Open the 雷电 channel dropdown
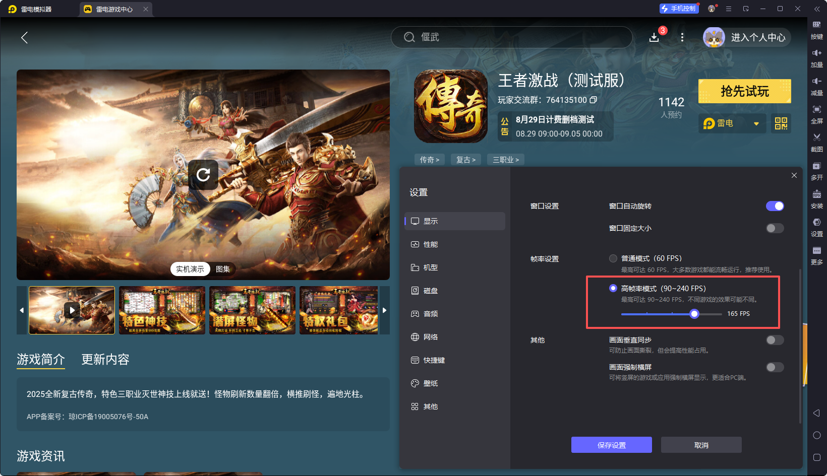Screen dimensions: 827x476 732,123
